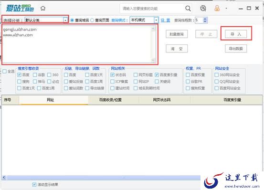Go to the home icon
264x190 pixels.
tap(43, 8)
